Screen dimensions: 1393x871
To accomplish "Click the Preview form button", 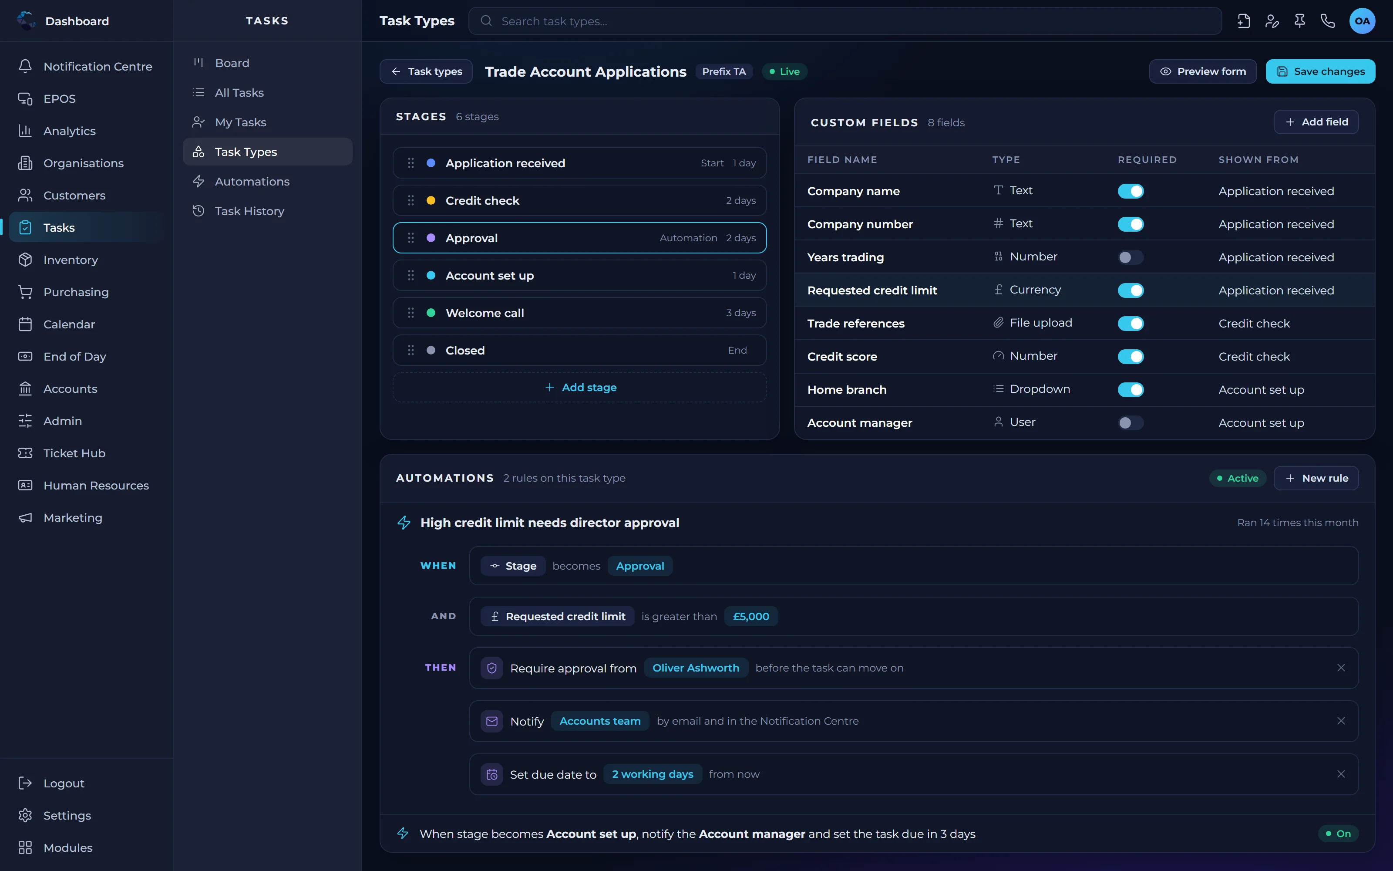I will click(1202, 71).
